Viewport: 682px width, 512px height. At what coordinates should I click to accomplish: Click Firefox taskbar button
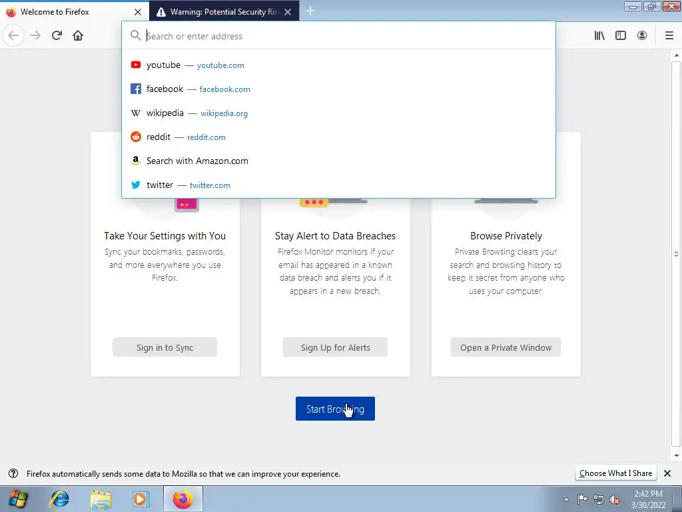tap(182, 499)
